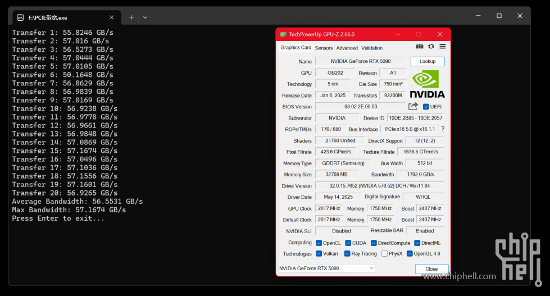Click the GPU-Z title bar app icon
550x296 pixels.
pyautogui.click(x=283, y=34)
